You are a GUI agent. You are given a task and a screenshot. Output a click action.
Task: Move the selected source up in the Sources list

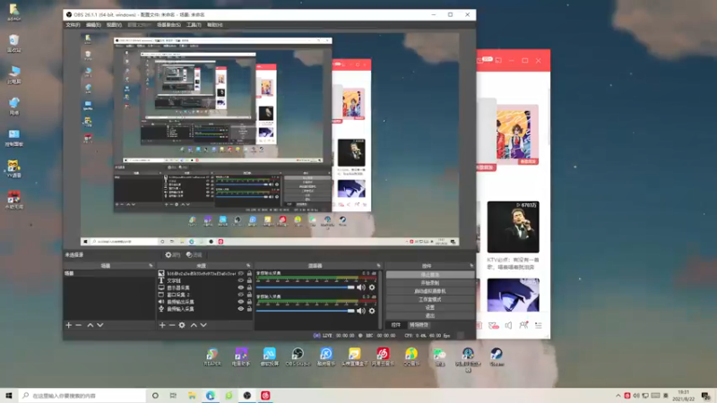[x=194, y=325]
